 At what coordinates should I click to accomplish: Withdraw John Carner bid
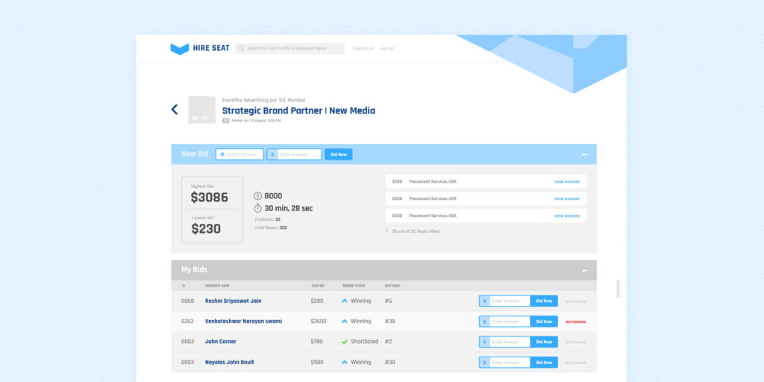pyautogui.click(x=575, y=342)
